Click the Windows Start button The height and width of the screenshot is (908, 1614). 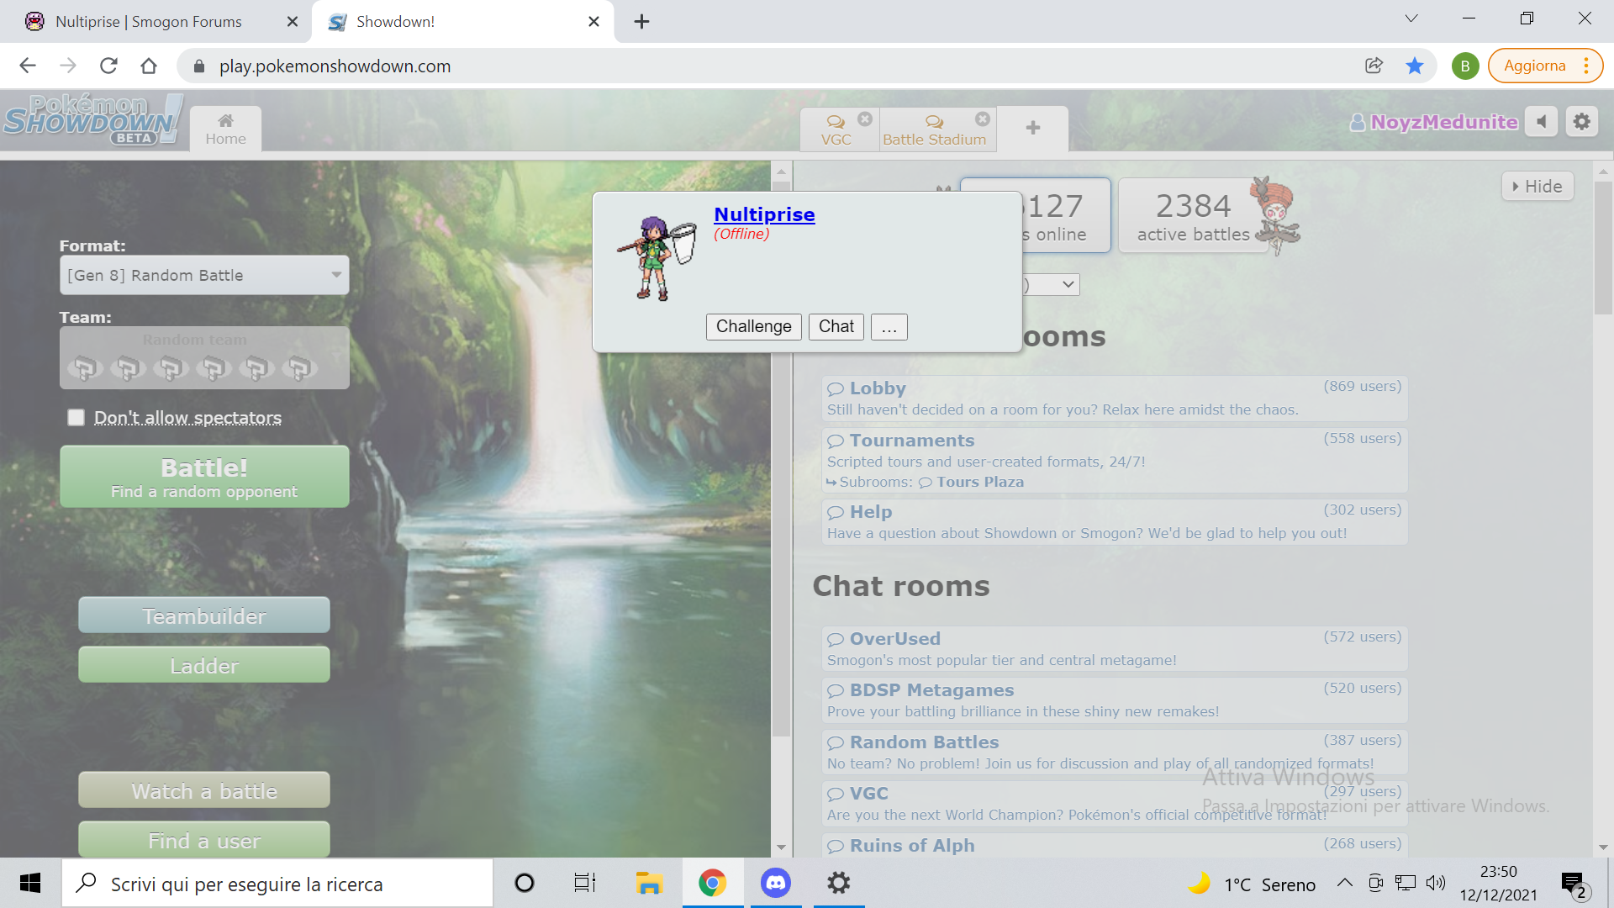tap(30, 883)
